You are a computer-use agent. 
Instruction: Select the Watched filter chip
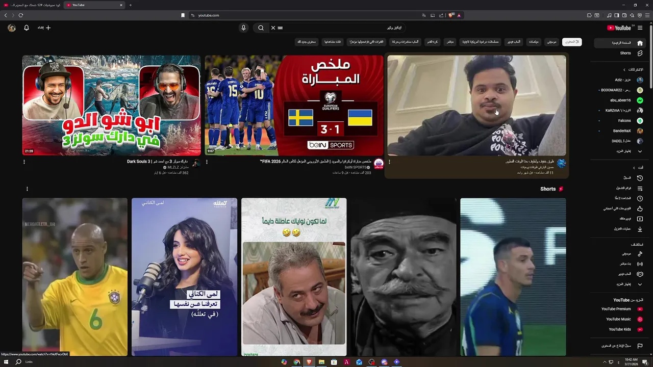pos(333,42)
